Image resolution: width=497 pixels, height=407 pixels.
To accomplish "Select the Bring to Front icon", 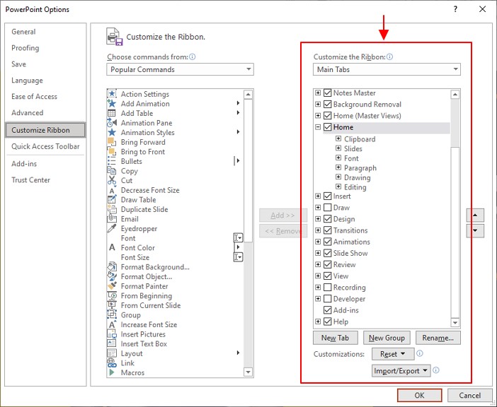I will pos(112,151).
